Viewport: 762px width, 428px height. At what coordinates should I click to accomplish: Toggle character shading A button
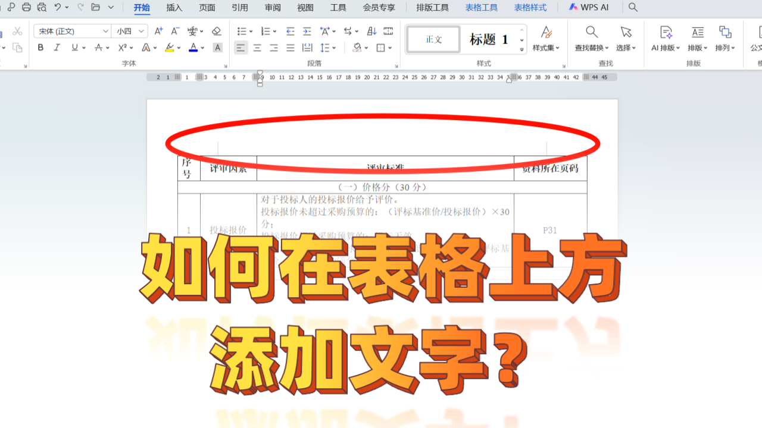click(x=218, y=48)
